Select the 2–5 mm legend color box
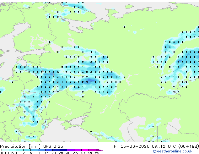The height and width of the screenshot is (154, 199). pos(27,150)
